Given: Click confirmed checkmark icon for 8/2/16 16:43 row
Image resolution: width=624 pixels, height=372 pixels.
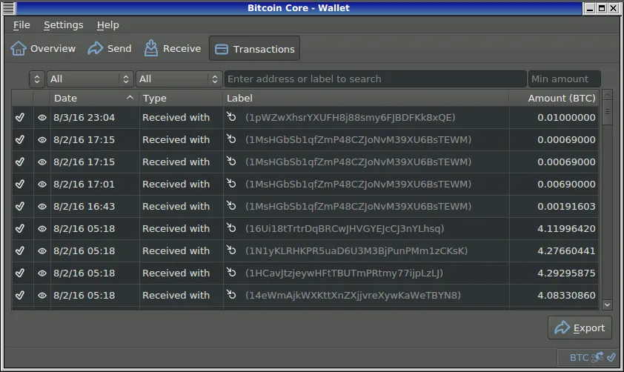Looking at the screenshot, I should [x=20, y=207].
